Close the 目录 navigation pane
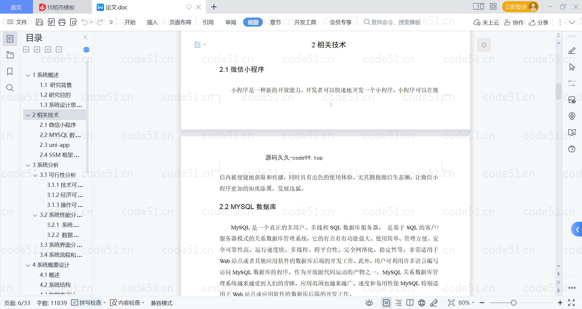This screenshot has width=582, height=309. coord(85,38)
